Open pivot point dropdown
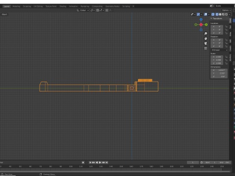Viewport: 235px width, 176px height. pyautogui.click(x=93, y=10)
